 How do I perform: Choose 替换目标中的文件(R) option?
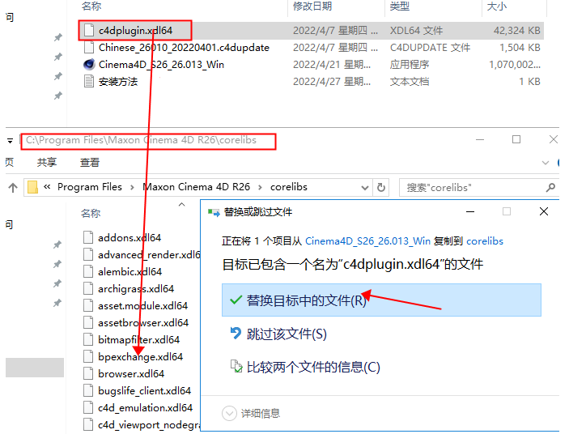pyautogui.click(x=381, y=300)
